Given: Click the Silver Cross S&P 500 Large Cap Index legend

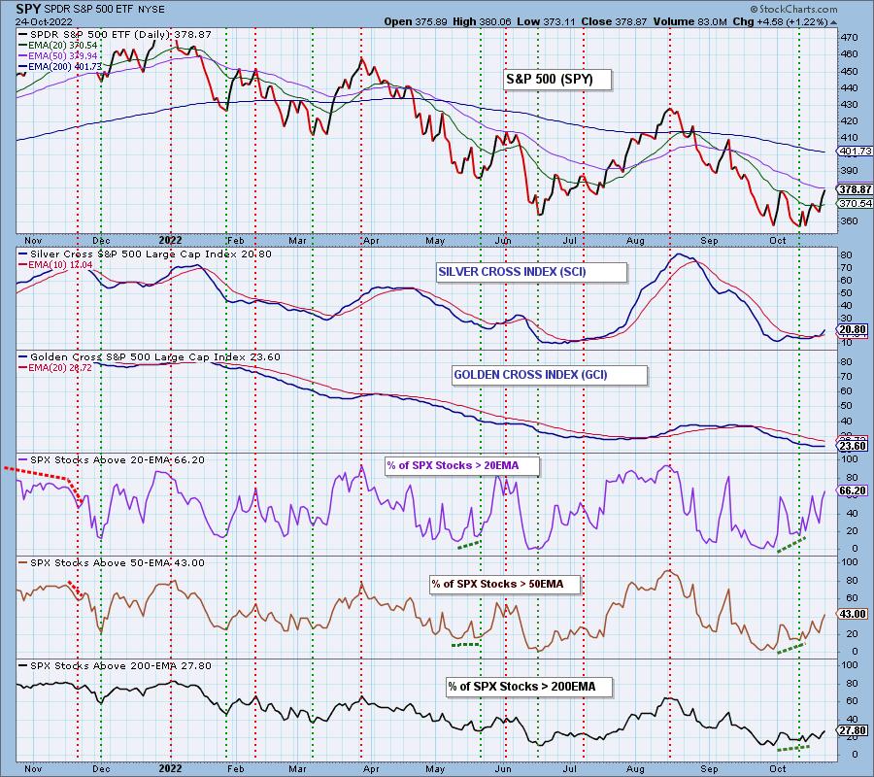Looking at the screenshot, I should 145,254.
